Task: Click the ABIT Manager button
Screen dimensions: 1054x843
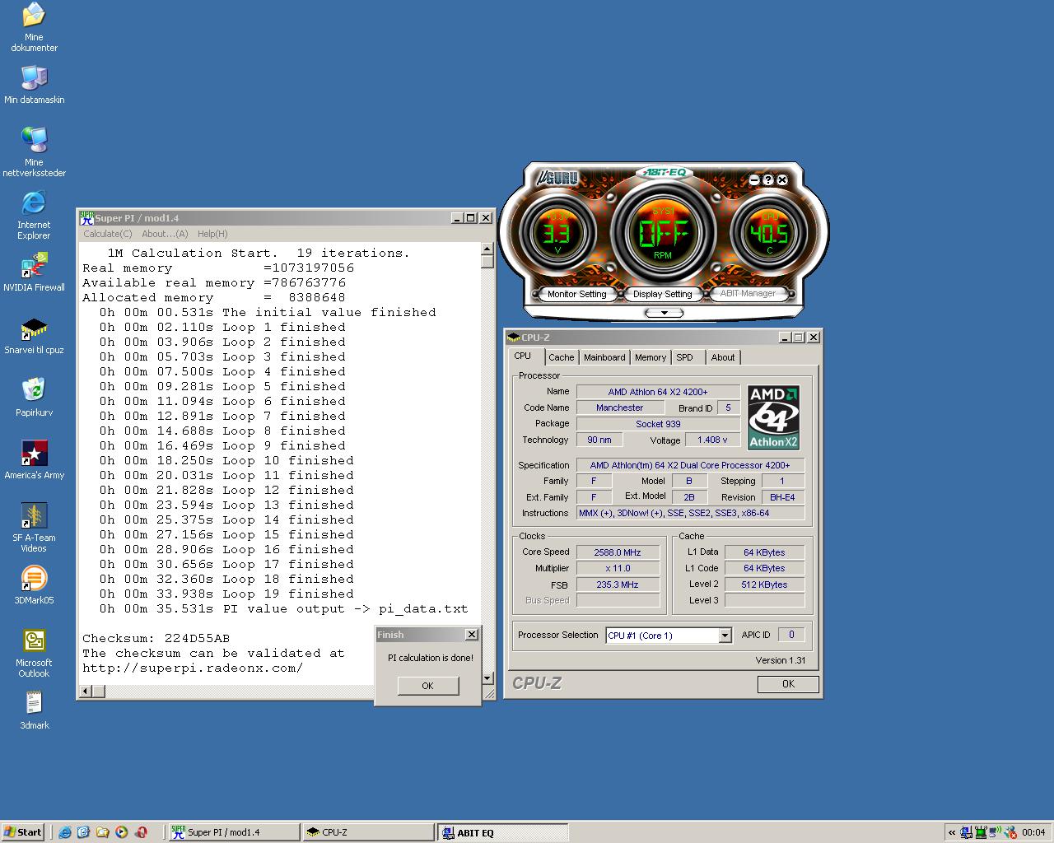Action: coord(748,293)
